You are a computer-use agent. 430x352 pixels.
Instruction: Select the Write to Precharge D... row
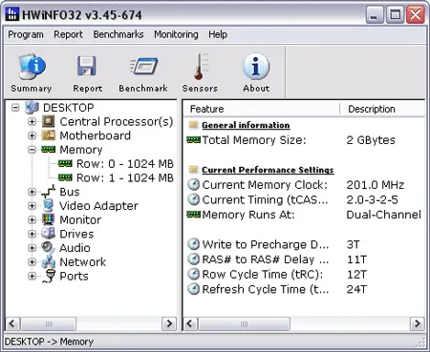click(266, 244)
